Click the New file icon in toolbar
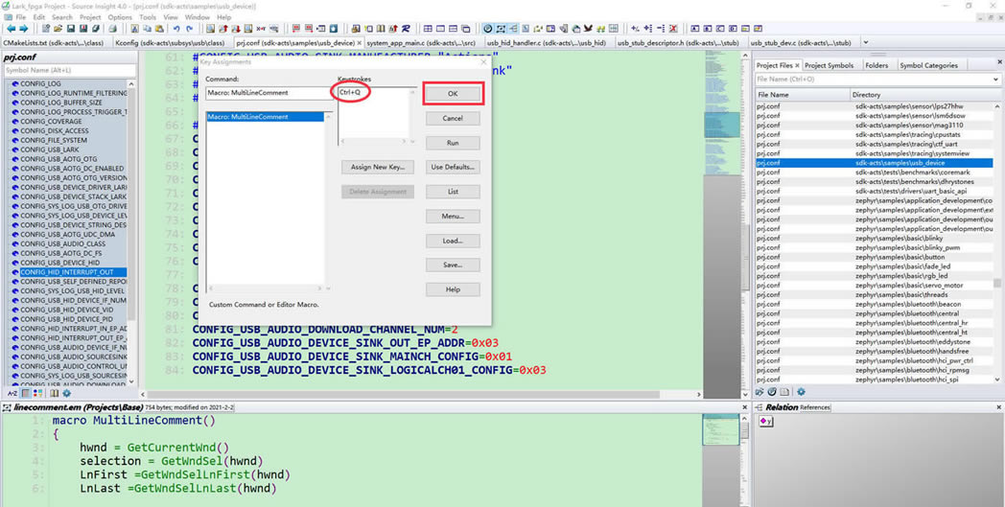Screen dimensions: 1005x507 point(45,29)
